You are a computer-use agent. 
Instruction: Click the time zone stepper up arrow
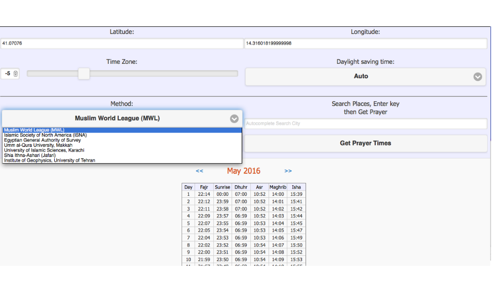[16, 72]
